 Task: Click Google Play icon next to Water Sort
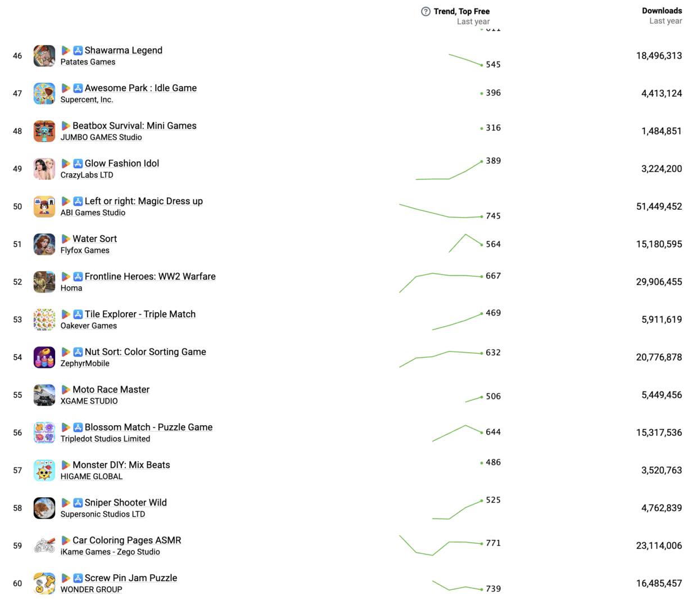click(66, 239)
